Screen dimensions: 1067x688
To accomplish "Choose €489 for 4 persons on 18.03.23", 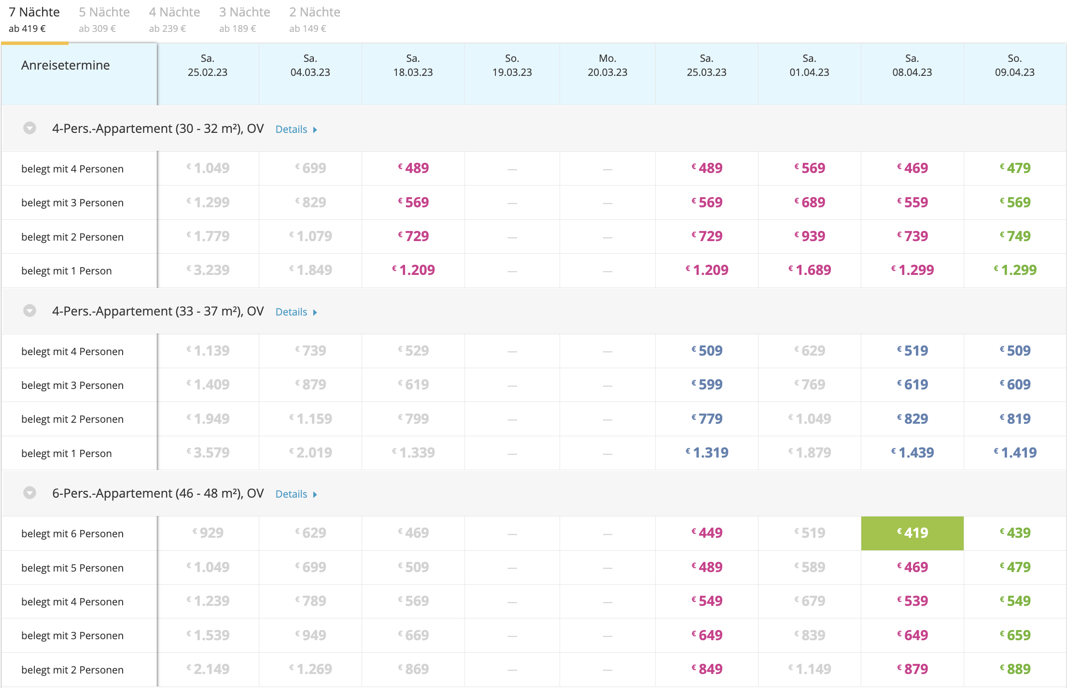I will [413, 168].
